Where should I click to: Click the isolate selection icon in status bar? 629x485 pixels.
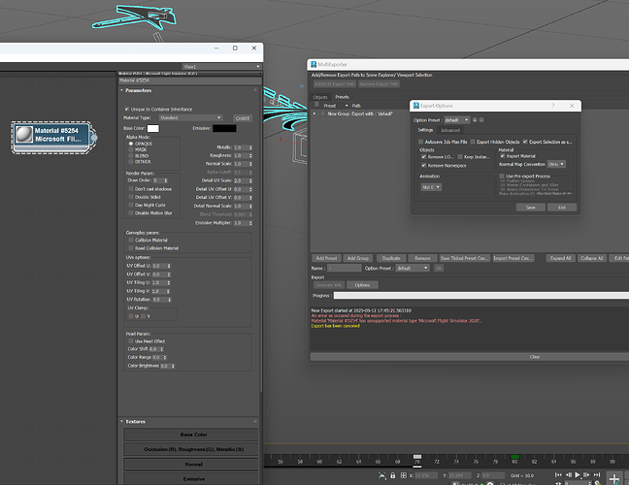pyautogui.click(x=381, y=475)
